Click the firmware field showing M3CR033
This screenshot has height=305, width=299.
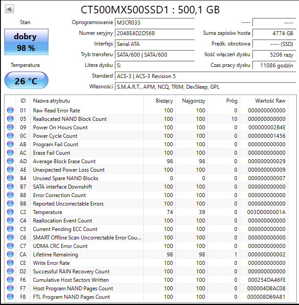point(154,22)
